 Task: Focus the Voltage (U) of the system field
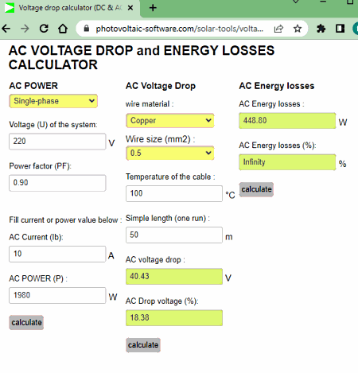[x=57, y=142]
